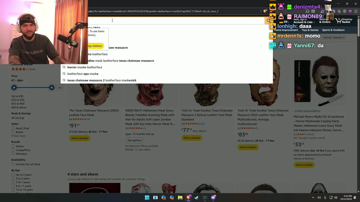The width and height of the screenshot is (360, 202).
Task: Expand rating chevron on the 3.2-star Michael Myers mask
Action: pos(310,134)
